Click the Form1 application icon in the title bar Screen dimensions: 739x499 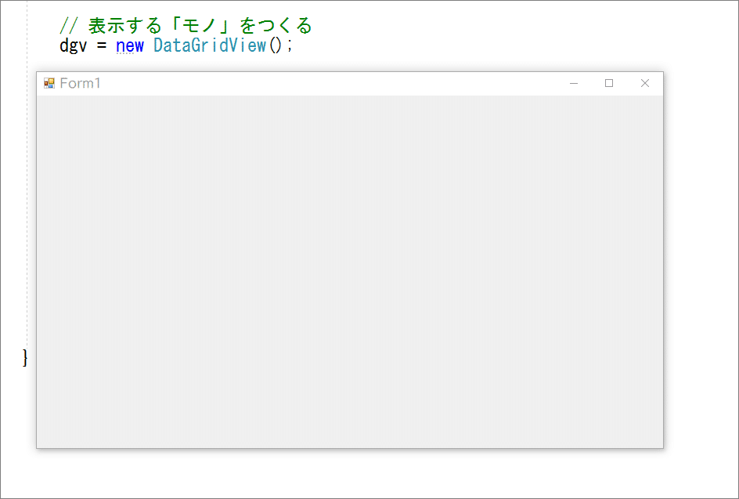[51, 82]
